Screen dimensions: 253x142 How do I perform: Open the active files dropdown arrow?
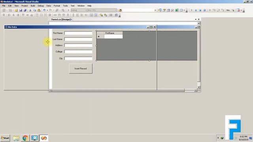click(x=196, y=19)
